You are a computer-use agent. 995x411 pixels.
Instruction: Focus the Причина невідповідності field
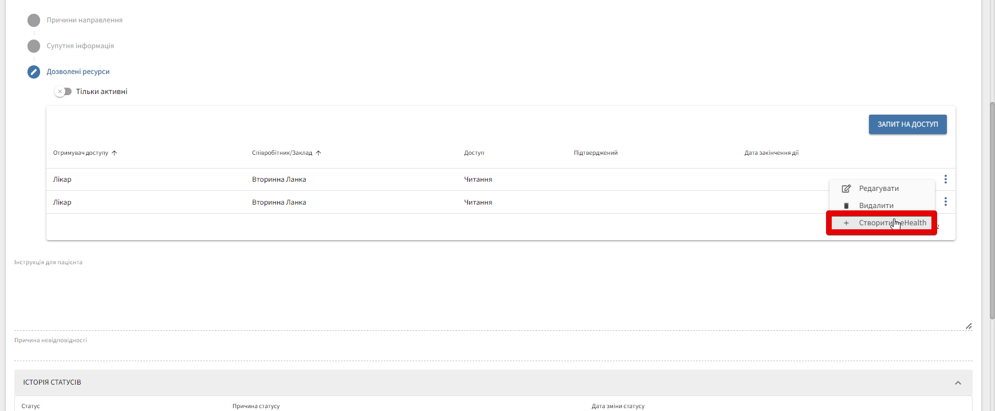(x=487, y=351)
